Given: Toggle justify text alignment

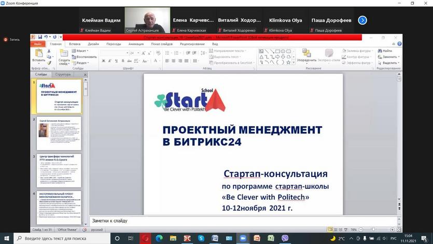Looking at the screenshot, I should [186, 61].
